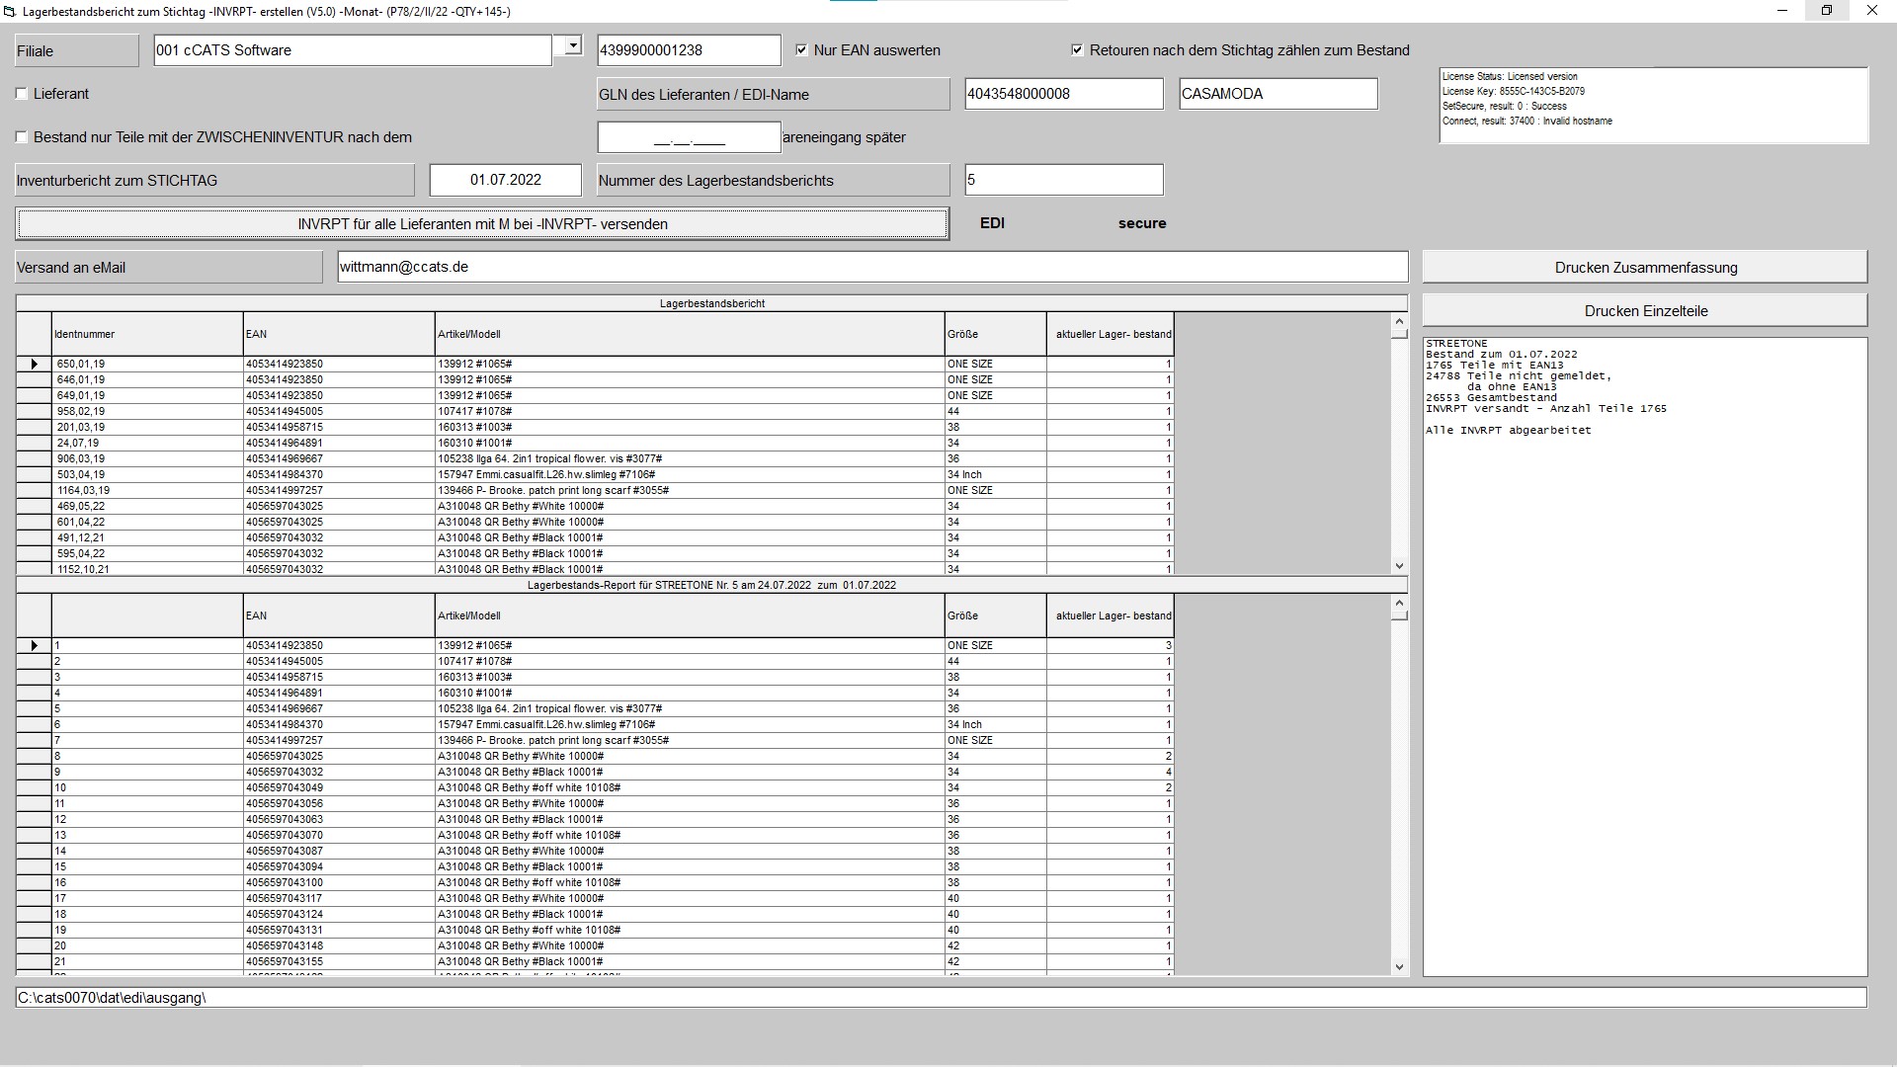The width and height of the screenshot is (1897, 1067).
Task: Click upper table's Artikel/Modell column header
Action: coord(690,335)
